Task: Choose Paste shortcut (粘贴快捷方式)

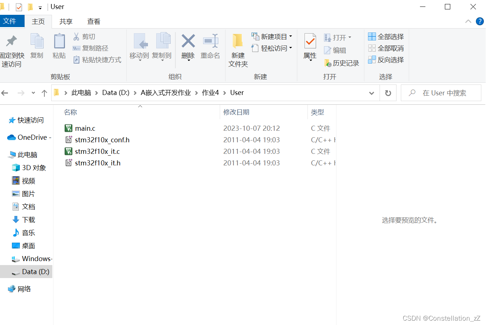Action: [97, 60]
